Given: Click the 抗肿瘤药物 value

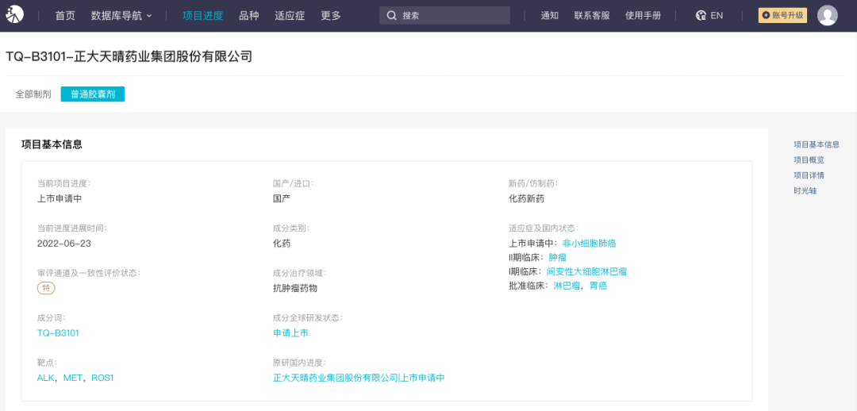Looking at the screenshot, I should (x=295, y=288).
